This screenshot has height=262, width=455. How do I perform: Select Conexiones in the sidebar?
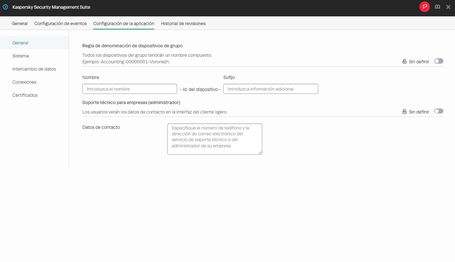[24, 82]
